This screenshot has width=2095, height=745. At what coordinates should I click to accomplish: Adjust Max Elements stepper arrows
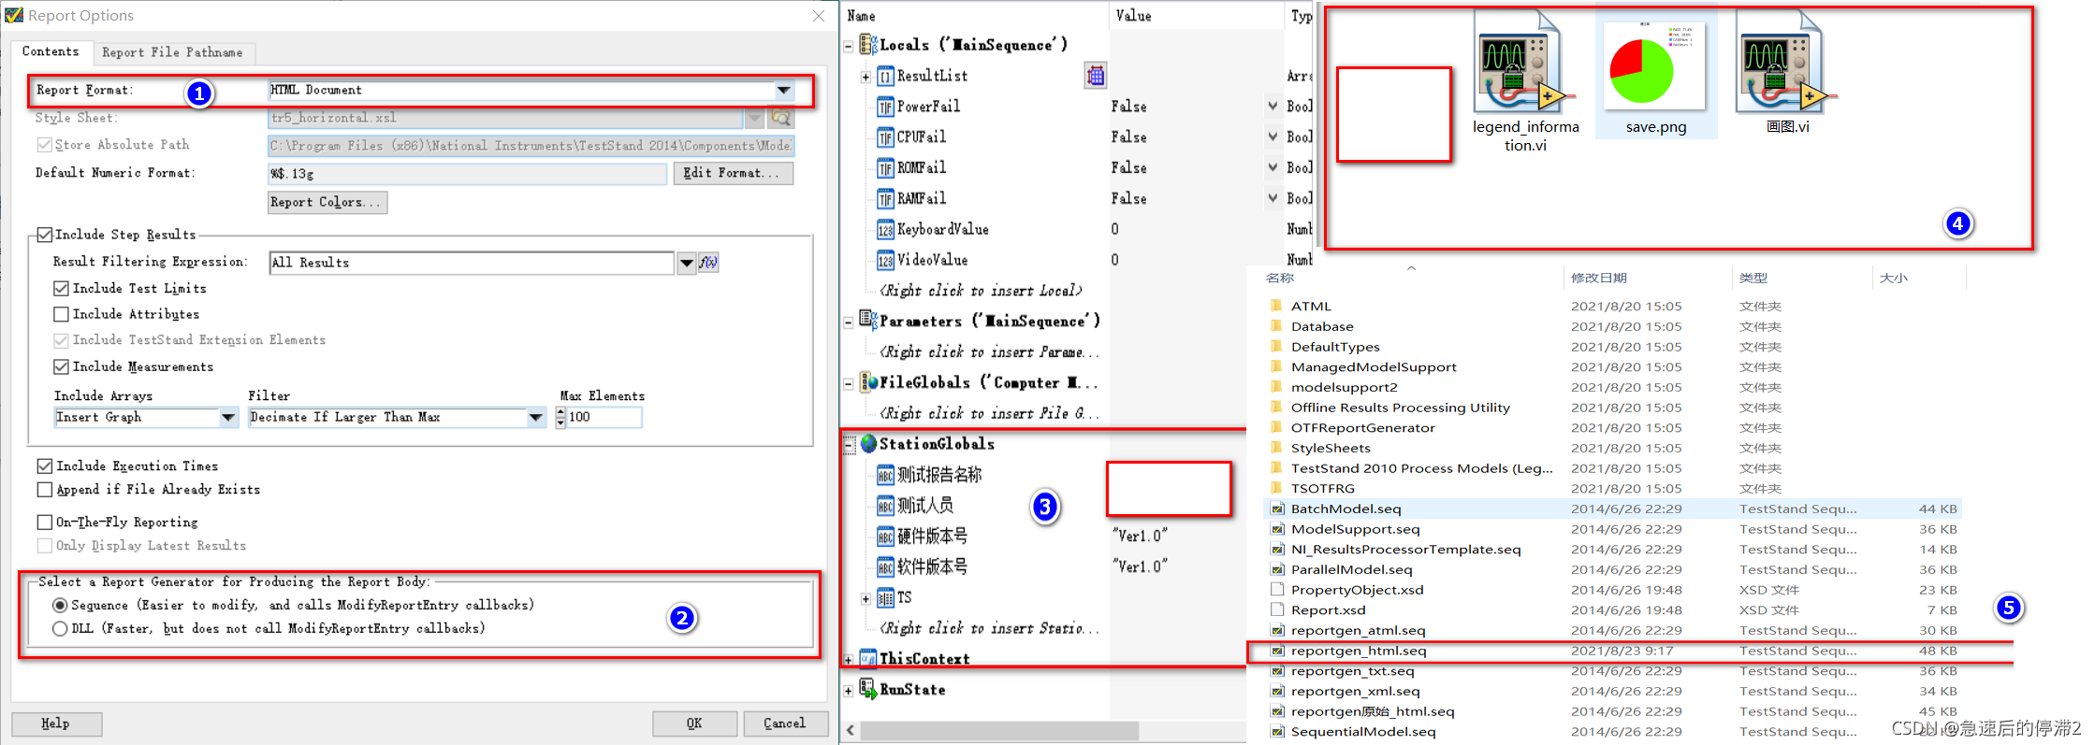click(560, 418)
